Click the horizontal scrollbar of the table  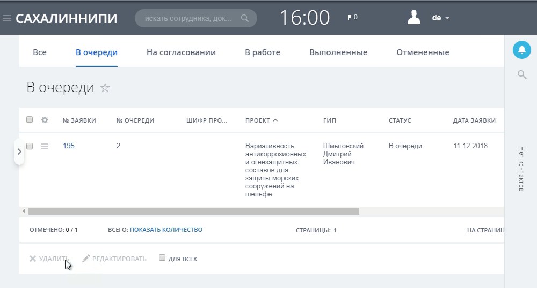[193, 211]
